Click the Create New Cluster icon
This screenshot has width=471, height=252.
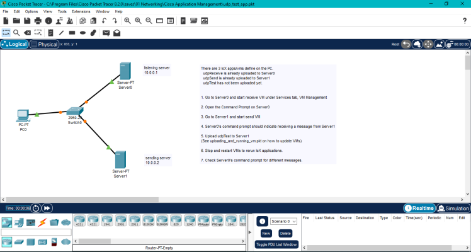(417, 44)
